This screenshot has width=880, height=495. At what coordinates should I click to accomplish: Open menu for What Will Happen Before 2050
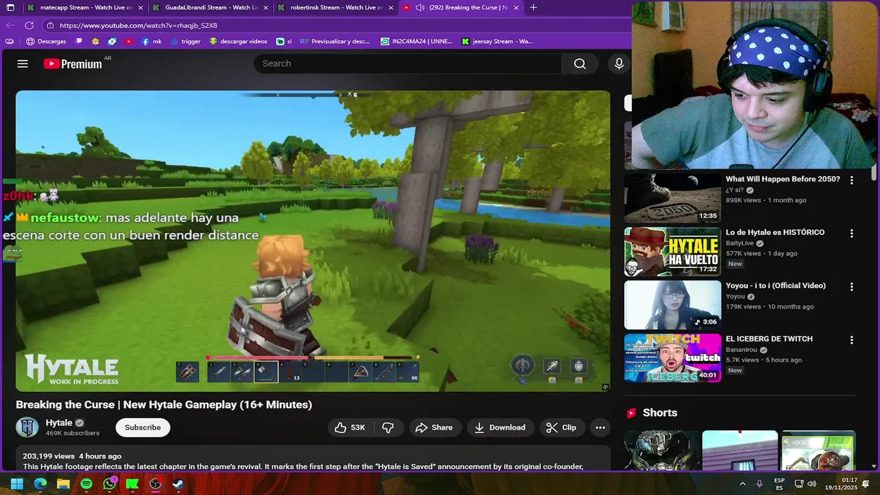851,180
